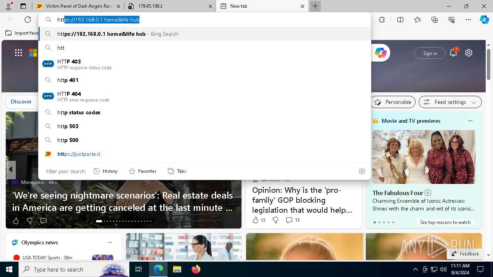Image resolution: width=493 pixels, height=277 pixels.
Task: Choose the 'htt' search suggestion
Action: tap(205, 48)
